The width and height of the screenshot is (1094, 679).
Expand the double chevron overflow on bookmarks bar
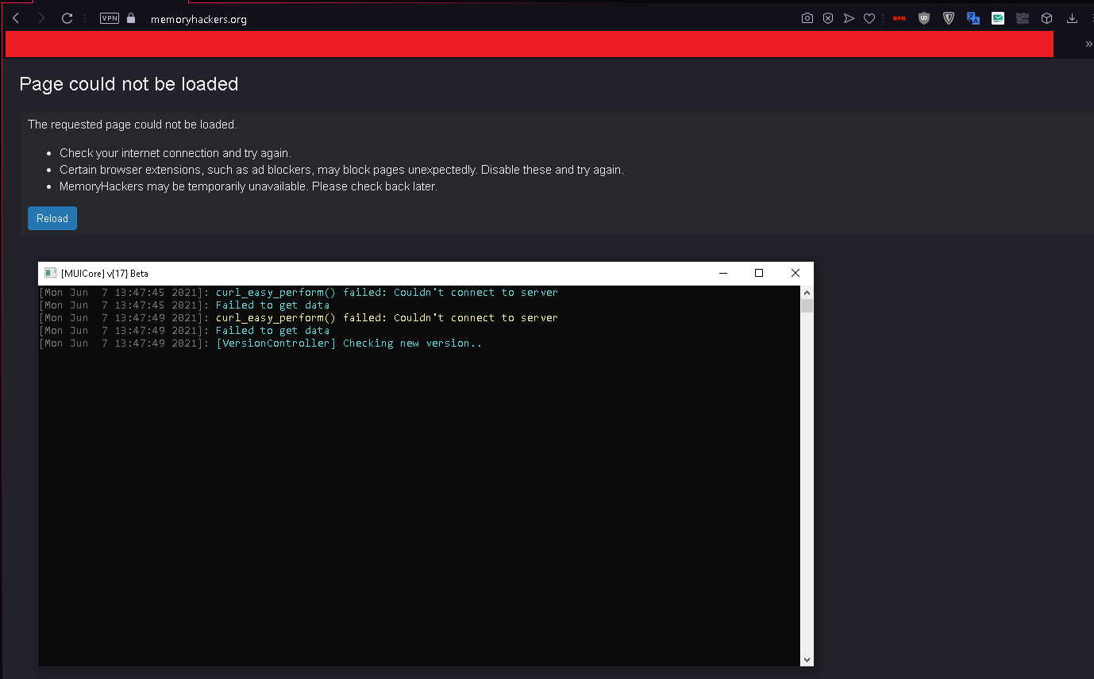(x=1089, y=44)
